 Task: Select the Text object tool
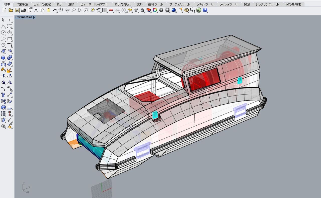point(3,95)
